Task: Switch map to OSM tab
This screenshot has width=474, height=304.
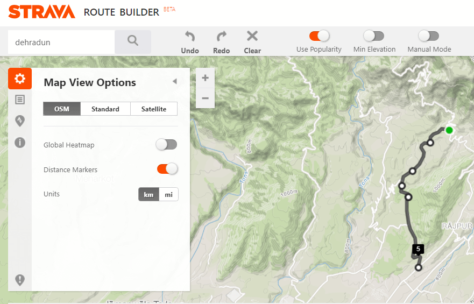Action: (62, 109)
